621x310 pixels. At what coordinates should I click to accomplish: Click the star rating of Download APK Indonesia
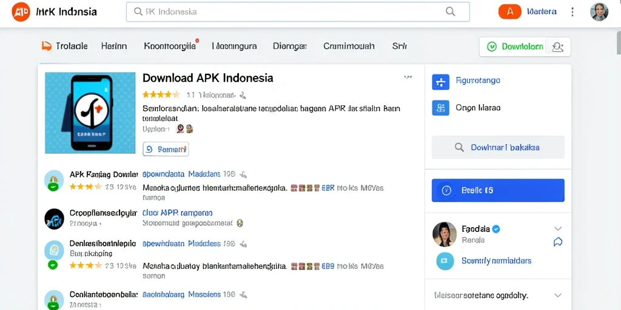click(x=161, y=94)
